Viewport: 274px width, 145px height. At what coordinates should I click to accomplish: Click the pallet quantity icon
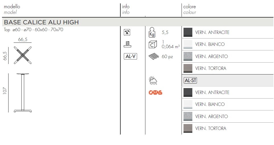point(154,57)
